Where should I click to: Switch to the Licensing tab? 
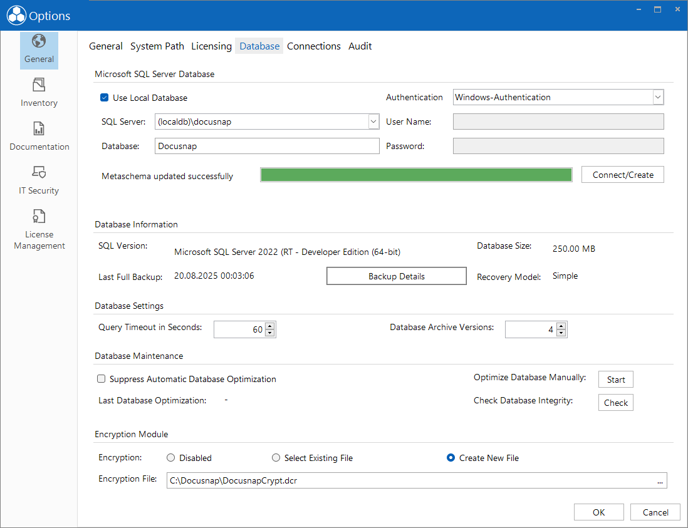212,46
